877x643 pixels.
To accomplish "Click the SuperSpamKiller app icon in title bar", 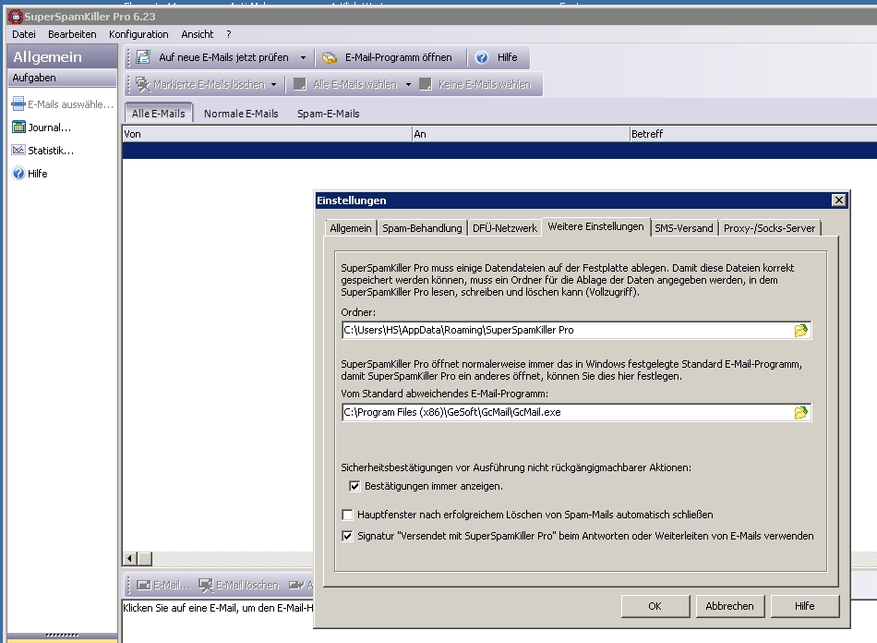I will 16,17.
